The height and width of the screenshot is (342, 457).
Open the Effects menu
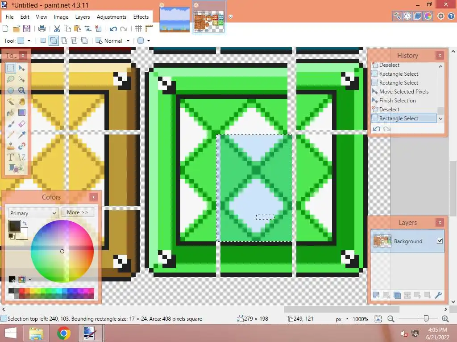pos(141,17)
